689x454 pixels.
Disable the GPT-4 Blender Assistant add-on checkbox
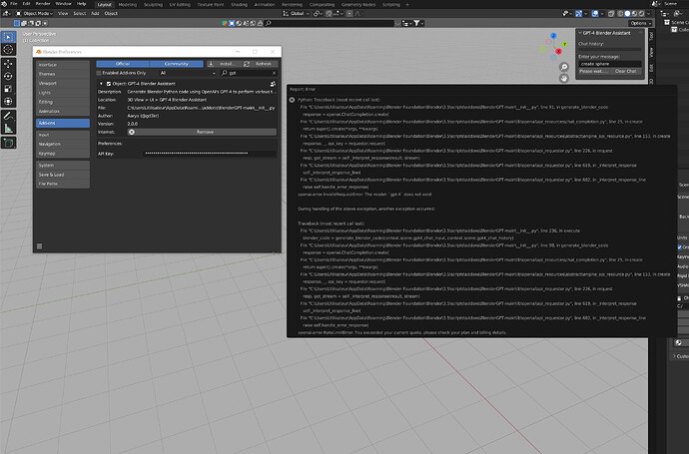pyautogui.click(x=109, y=84)
